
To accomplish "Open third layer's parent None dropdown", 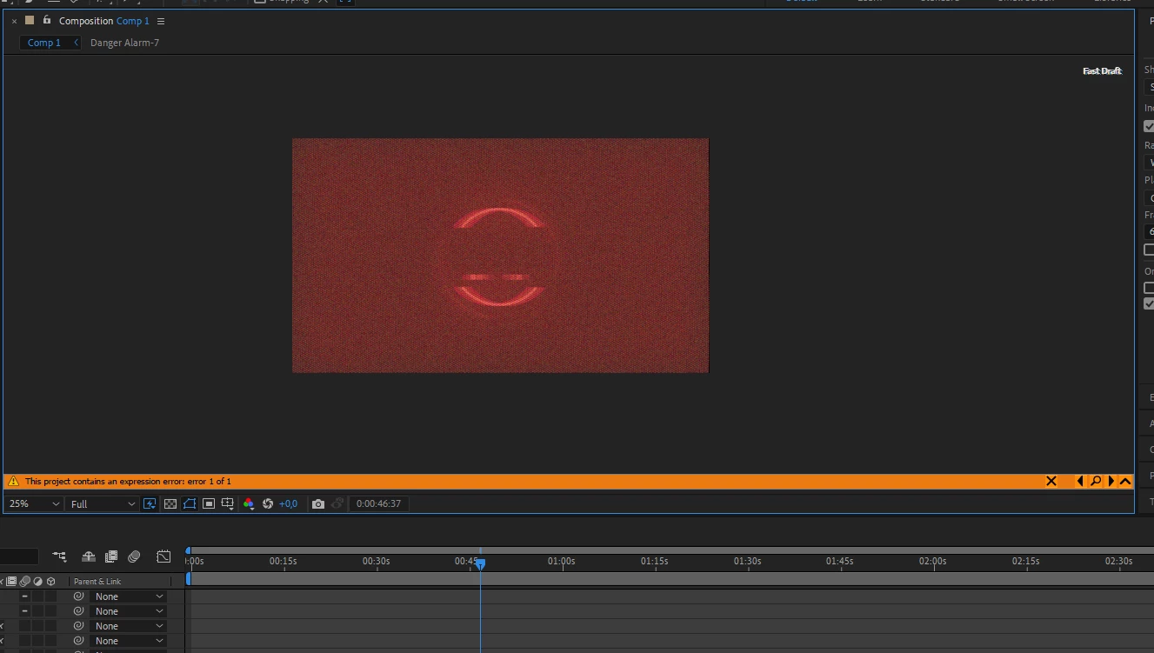I will pyautogui.click(x=128, y=626).
